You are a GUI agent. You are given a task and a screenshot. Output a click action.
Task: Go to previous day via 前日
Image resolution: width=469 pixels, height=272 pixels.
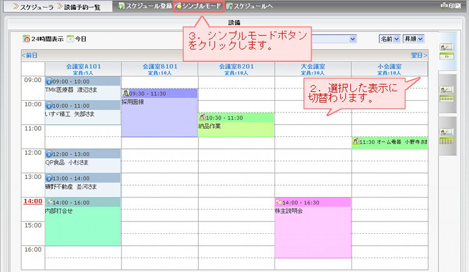pos(29,56)
